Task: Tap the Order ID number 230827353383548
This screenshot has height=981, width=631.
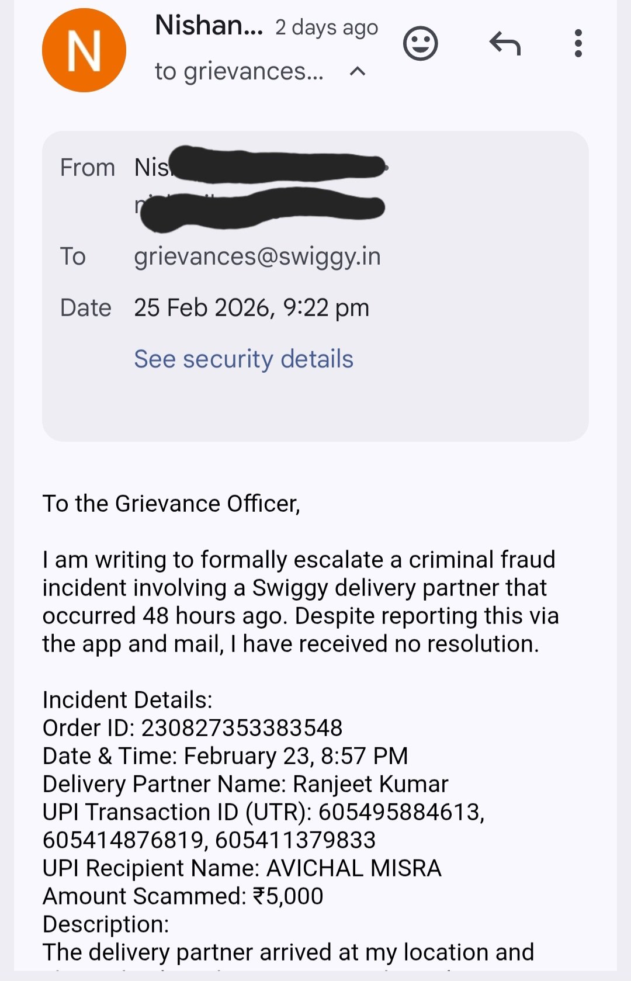Action: 242,728
